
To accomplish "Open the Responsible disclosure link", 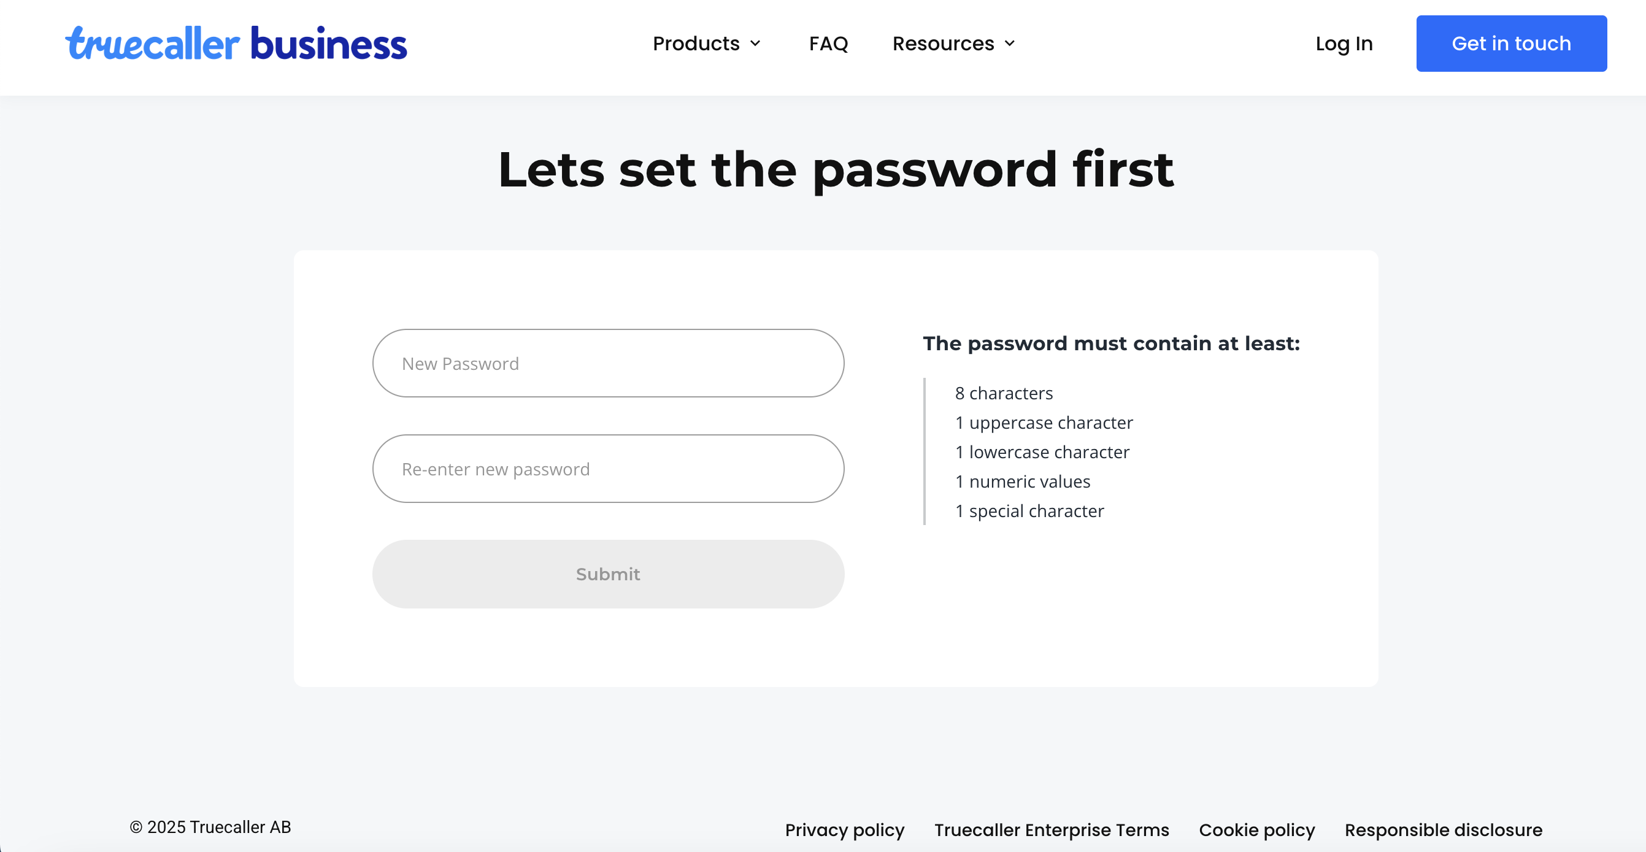I will [1443, 830].
